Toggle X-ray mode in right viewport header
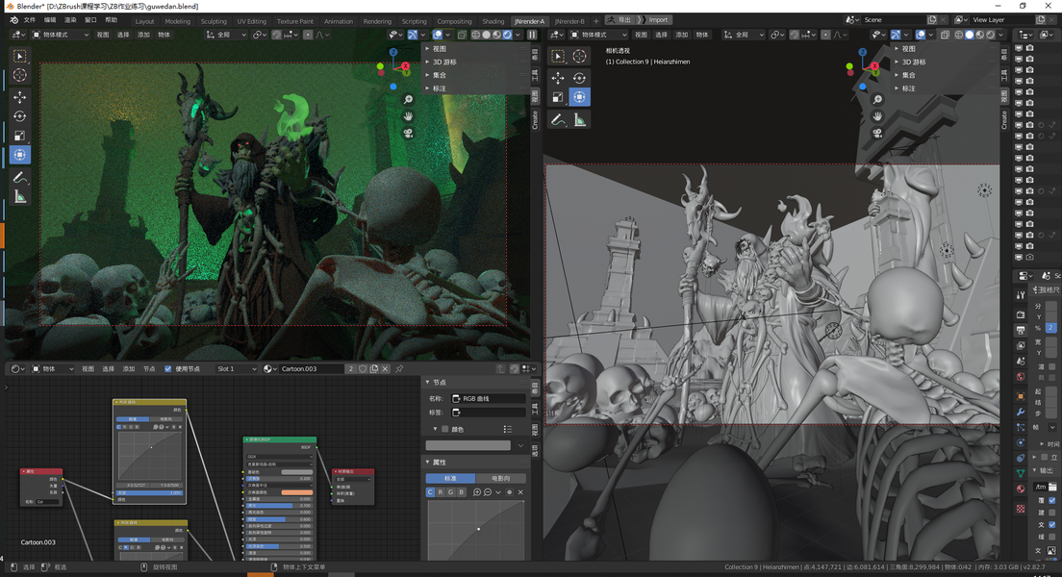The height and width of the screenshot is (577, 1062). [945, 35]
